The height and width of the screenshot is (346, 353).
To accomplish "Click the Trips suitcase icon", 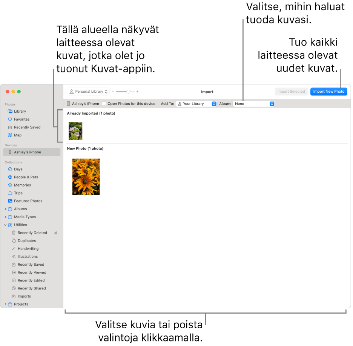I will point(10,194).
